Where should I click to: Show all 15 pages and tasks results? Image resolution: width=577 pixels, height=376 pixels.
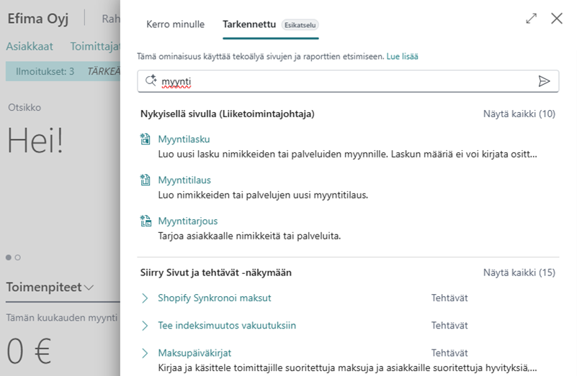coord(519,273)
